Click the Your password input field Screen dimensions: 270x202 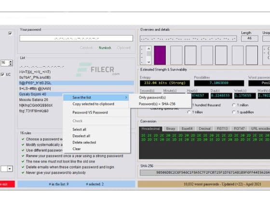tap(76, 38)
